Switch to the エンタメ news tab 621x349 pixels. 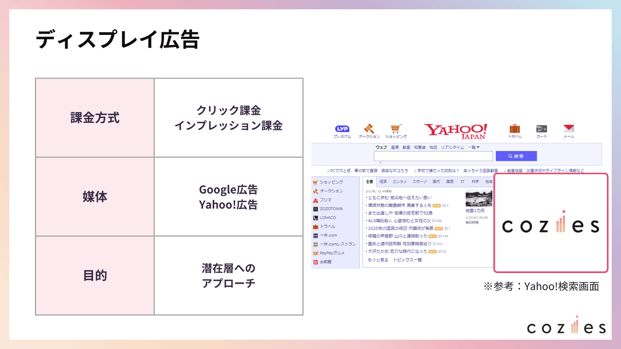(399, 181)
